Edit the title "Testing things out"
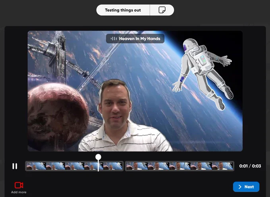270x197 pixels. point(123,10)
